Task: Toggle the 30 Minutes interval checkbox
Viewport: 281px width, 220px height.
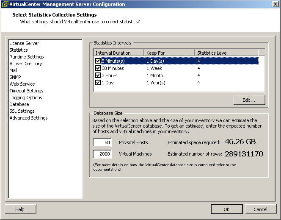Action: [x=98, y=68]
